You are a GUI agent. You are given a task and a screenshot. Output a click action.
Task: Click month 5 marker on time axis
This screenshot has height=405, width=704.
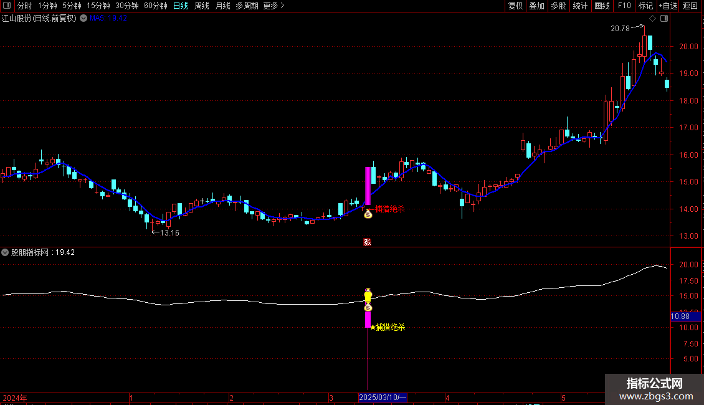point(563,398)
